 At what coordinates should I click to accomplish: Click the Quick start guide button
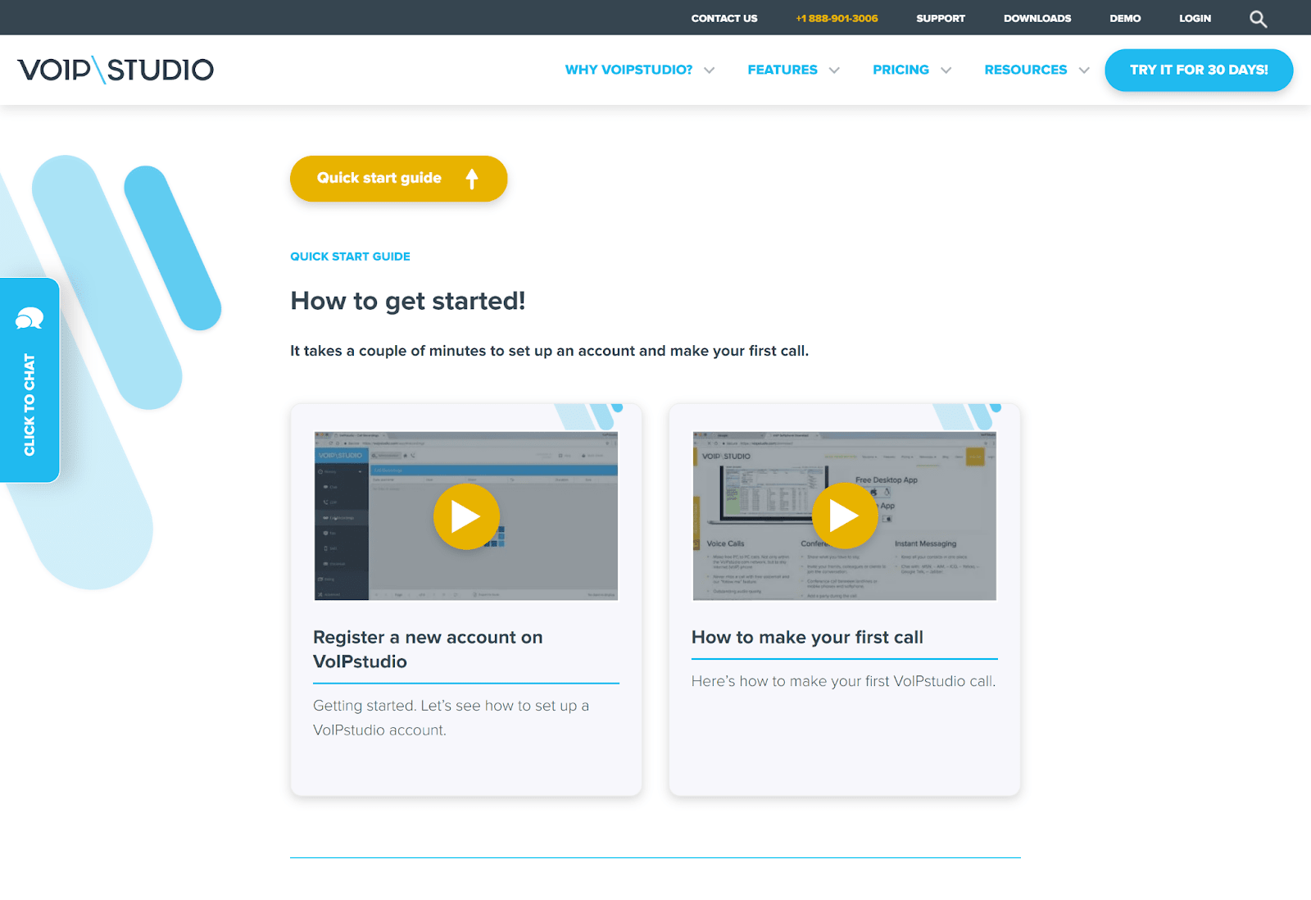tap(398, 179)
